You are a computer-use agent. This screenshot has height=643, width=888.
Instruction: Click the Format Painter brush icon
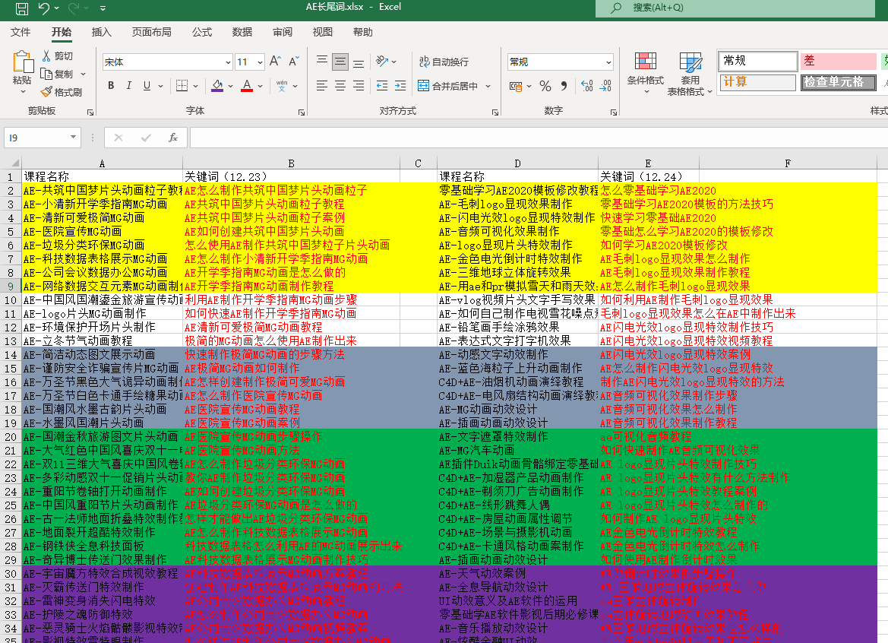point(46,92)
